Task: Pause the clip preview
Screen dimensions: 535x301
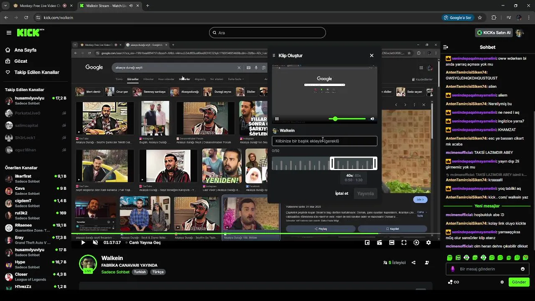Action: [277, 119]
